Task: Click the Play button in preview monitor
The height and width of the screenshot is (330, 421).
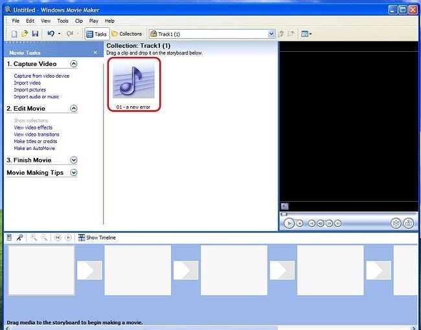Action: 289,223
